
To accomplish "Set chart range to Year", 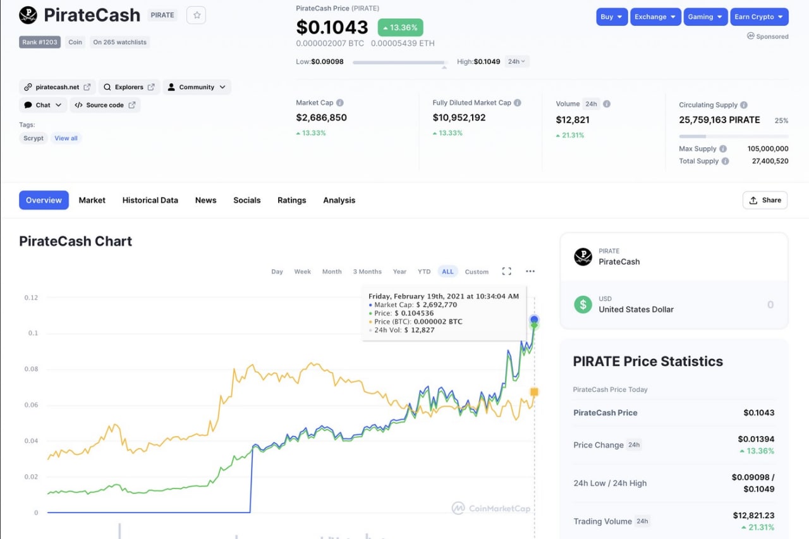I will click(399, 272).
